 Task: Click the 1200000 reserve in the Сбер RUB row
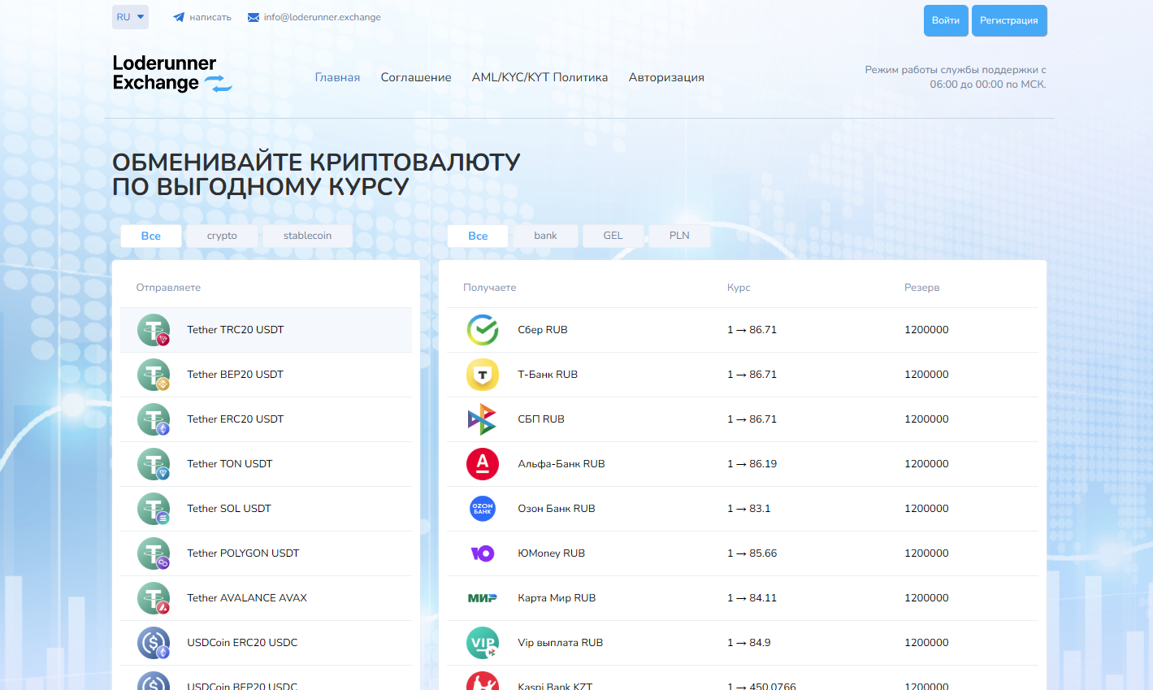pos(926,330)
